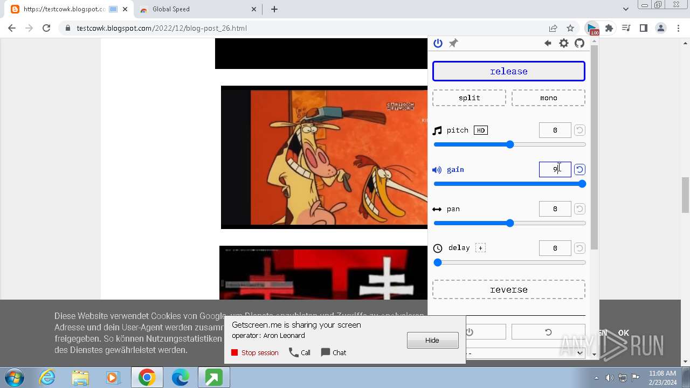Open the Windows Start menu

[x=15, y=377]
